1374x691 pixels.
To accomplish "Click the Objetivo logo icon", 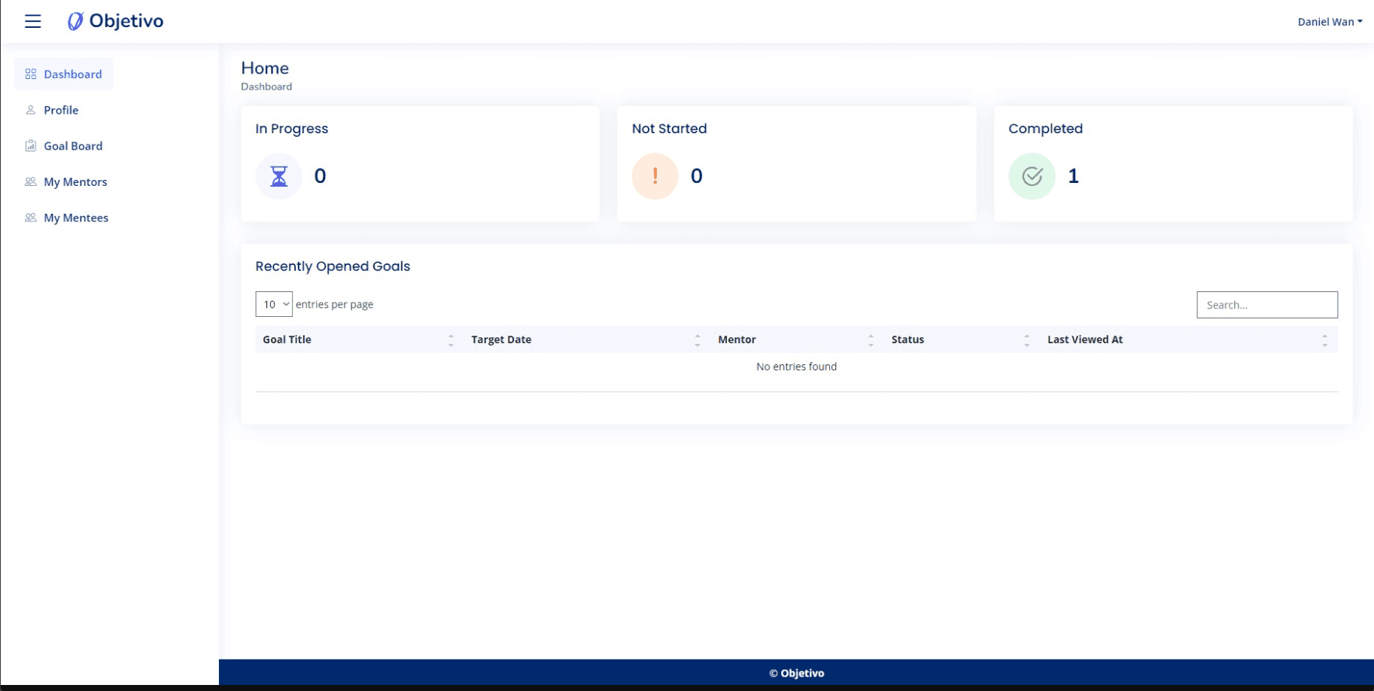I will (x=75, y=21).
